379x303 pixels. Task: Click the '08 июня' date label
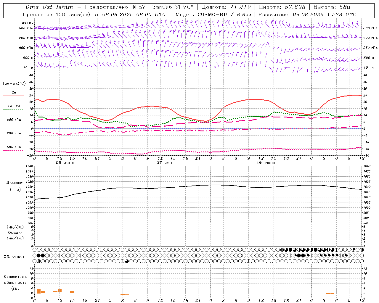[x=266, y=163]
